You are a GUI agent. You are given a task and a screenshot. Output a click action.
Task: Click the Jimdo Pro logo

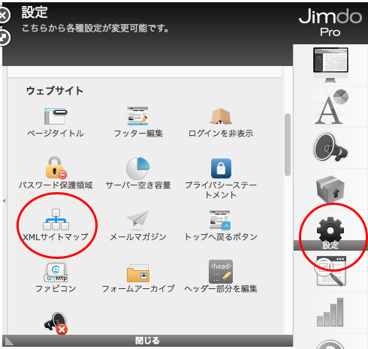(x=330, y=22)
